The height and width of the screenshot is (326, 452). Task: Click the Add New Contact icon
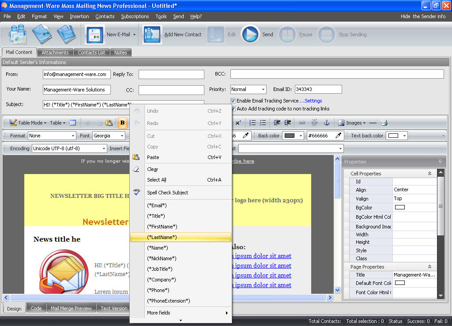(152, 34)
